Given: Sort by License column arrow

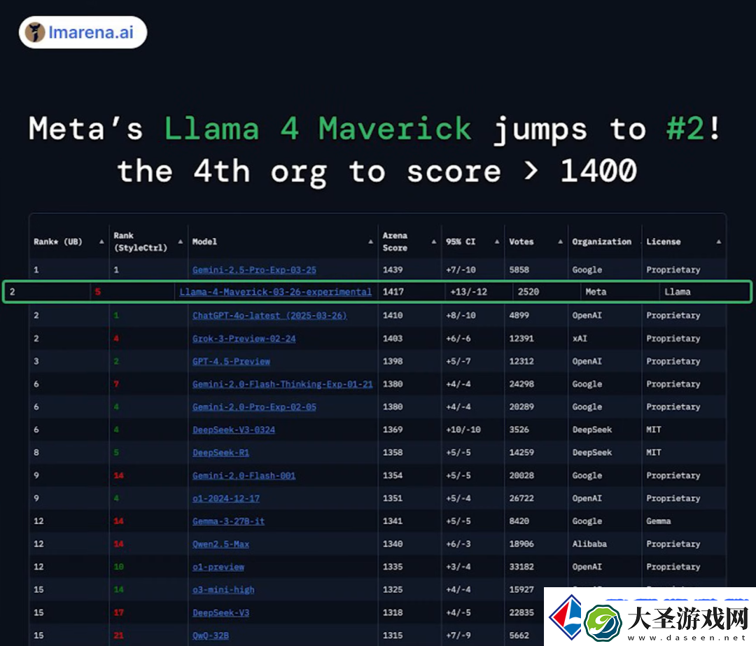Looking at the screenshot, I should tap(718, 241).
